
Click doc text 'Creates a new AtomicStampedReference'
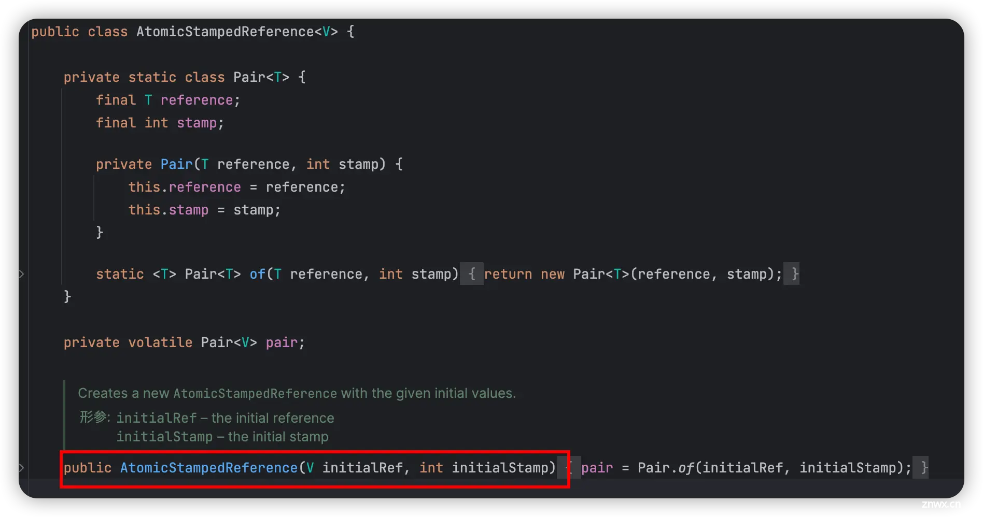click(x=207, y=394)
